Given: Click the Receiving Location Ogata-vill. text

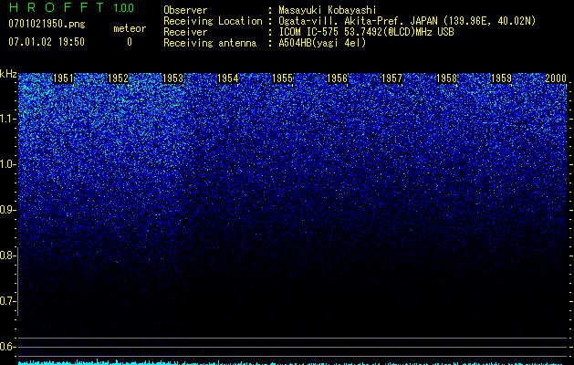Looking at the screenshot, I should (407, 21).
